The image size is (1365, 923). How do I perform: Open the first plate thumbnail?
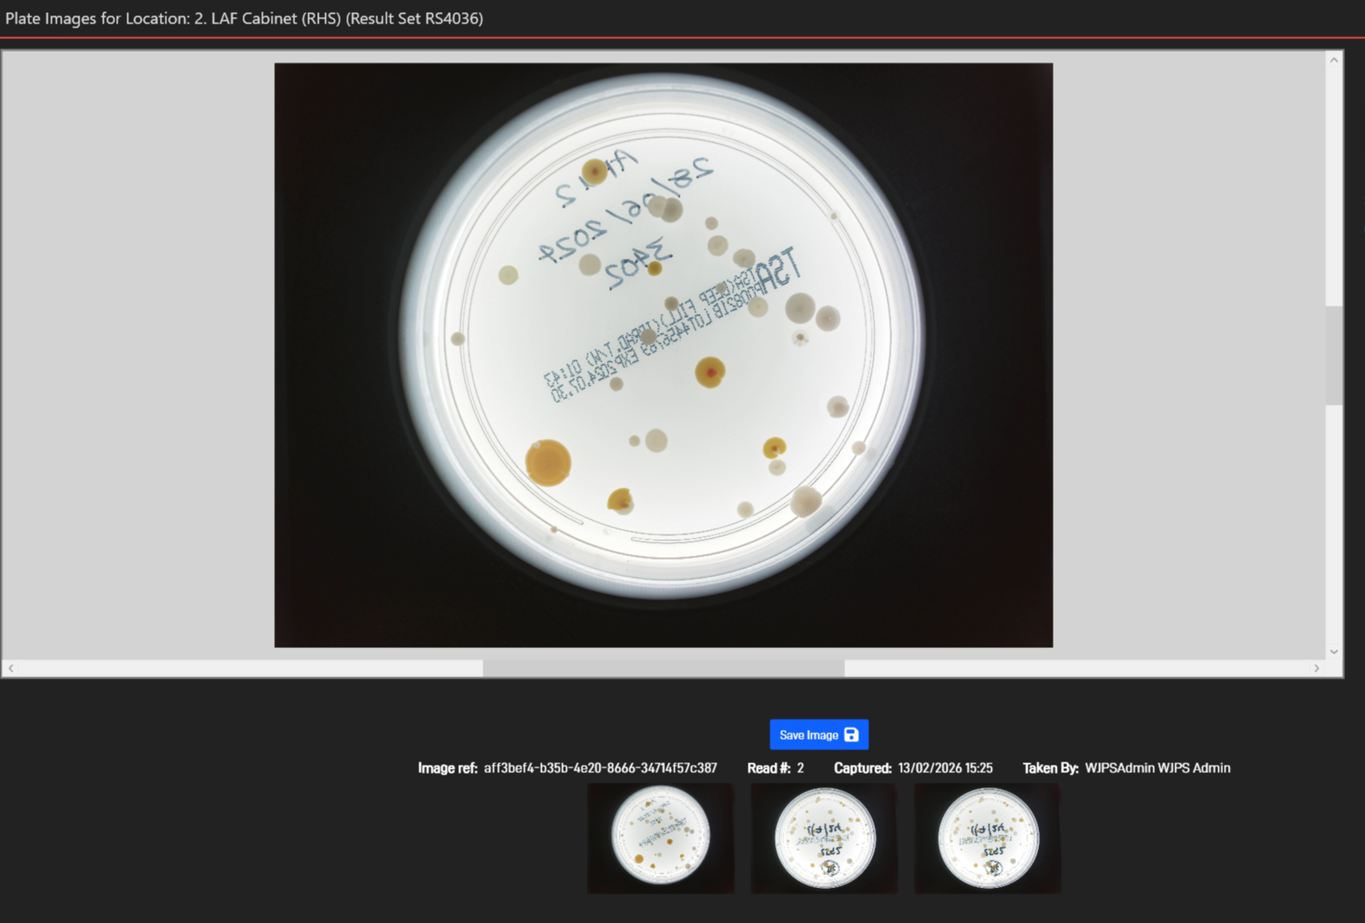[x=661, y=838]
